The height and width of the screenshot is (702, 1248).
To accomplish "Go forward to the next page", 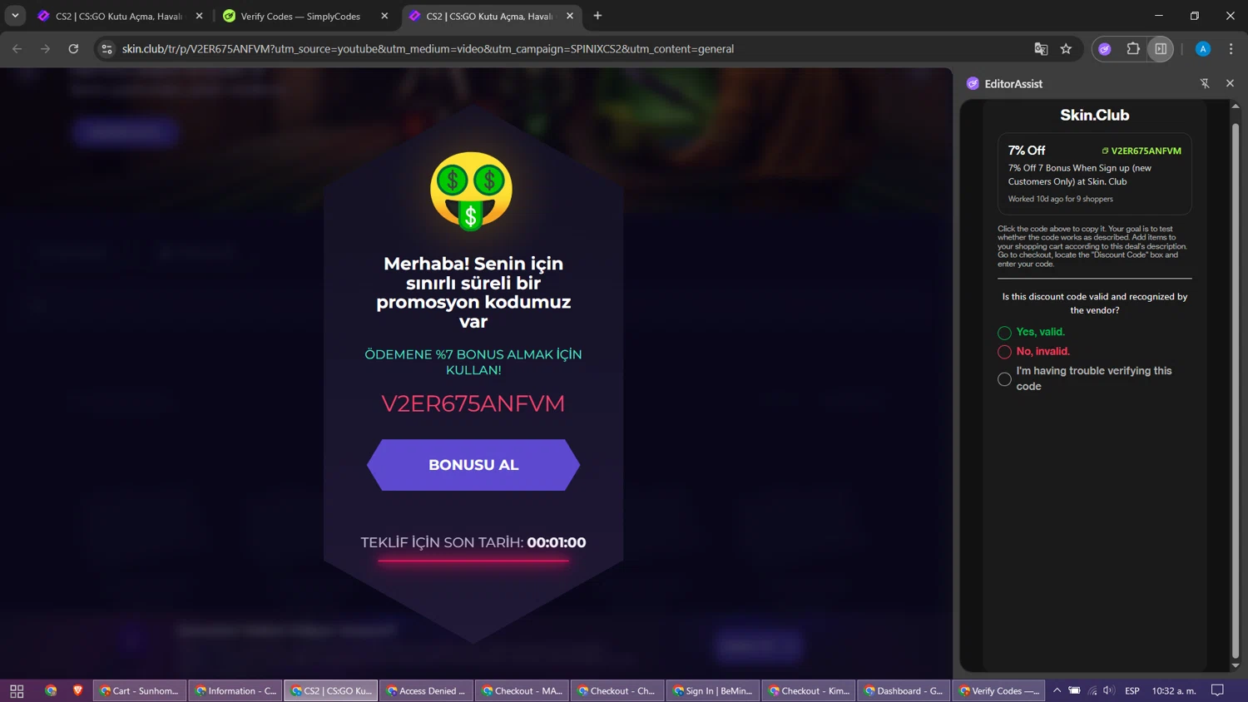I will [45, 49].
